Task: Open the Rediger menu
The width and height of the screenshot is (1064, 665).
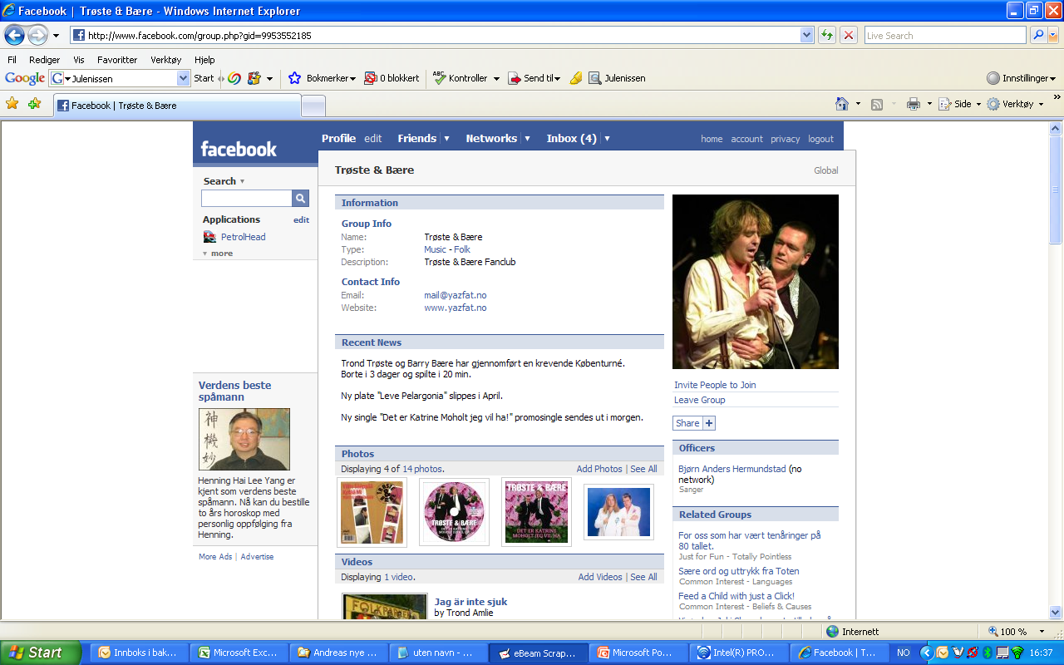Action: [x=44, y=60]
